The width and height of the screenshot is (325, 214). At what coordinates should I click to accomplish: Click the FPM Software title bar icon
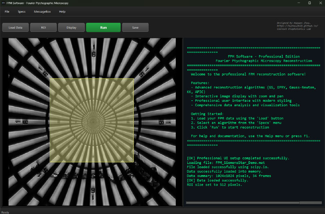coord(3,3)
